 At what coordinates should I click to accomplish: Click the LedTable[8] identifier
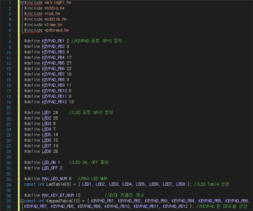coord(58,184)
